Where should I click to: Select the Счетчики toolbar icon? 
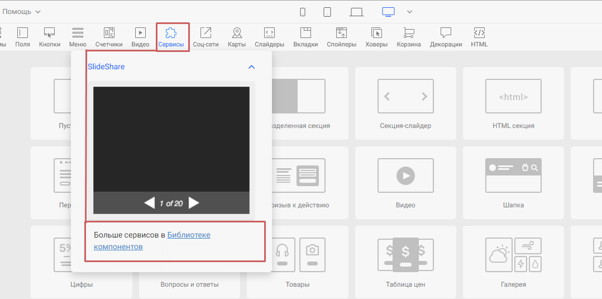coord(109,34)
